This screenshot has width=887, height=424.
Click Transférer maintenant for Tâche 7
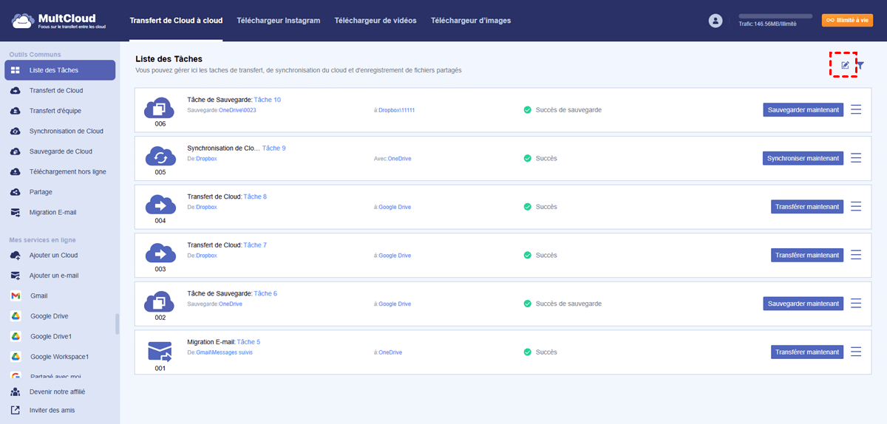coord(807,255)
